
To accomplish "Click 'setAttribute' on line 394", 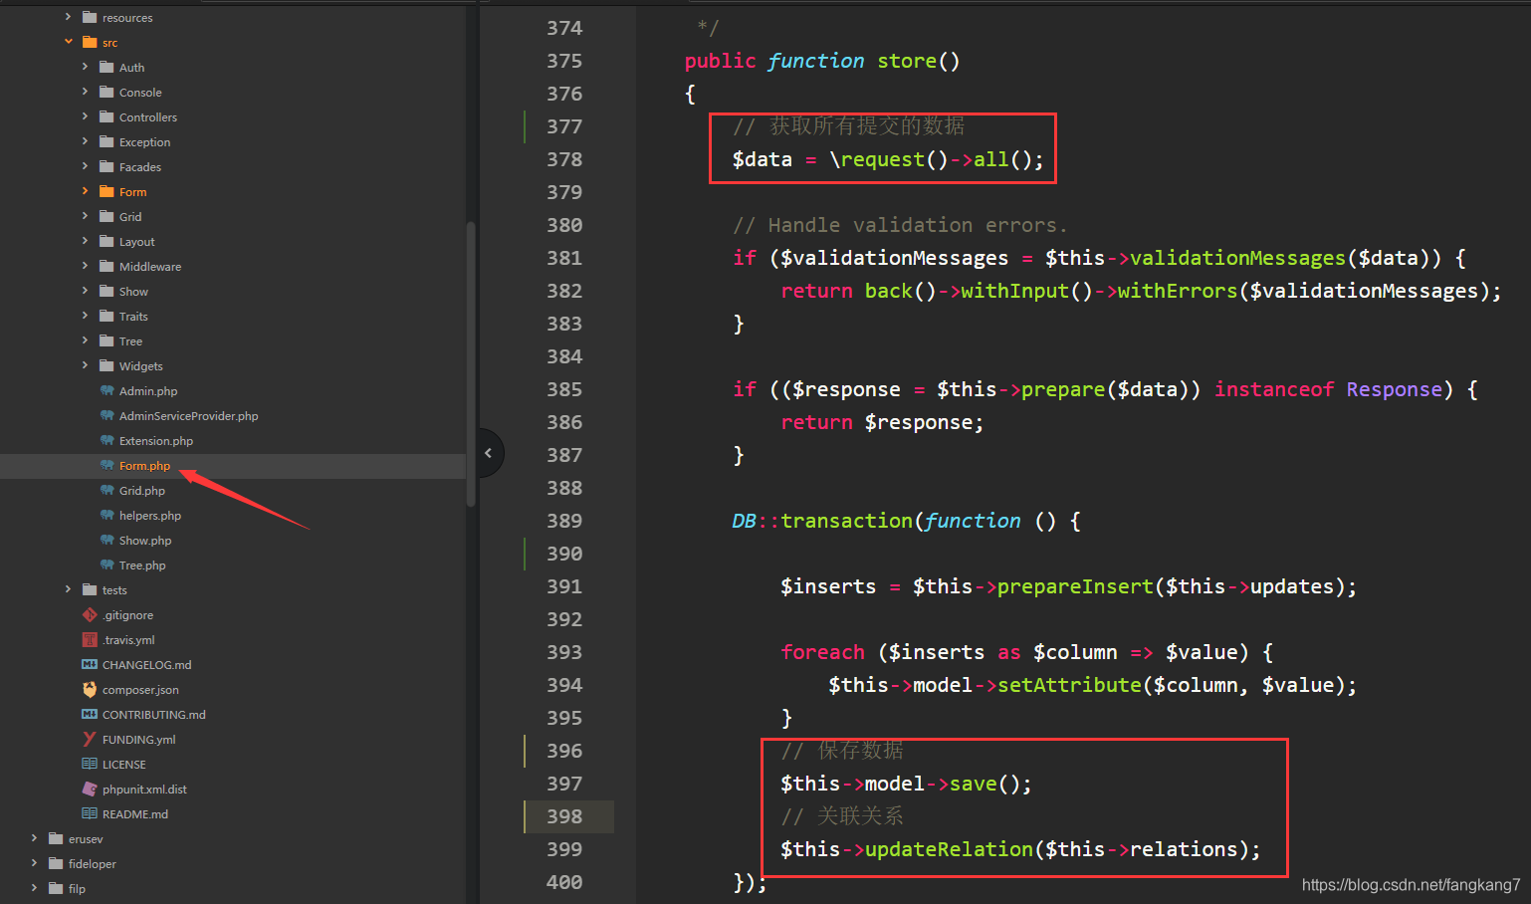I will click(1069, 685).
